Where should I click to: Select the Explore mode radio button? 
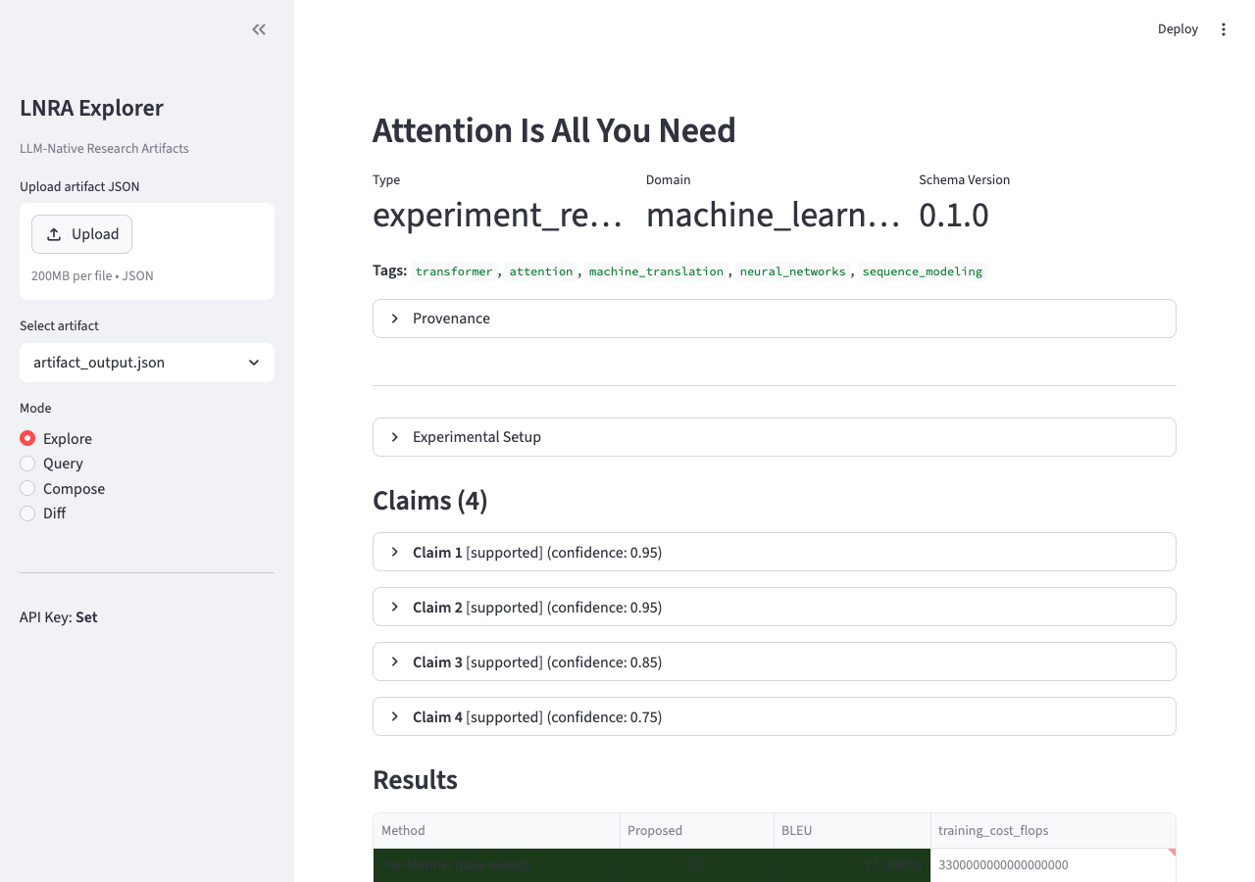(x=27, y=439)
